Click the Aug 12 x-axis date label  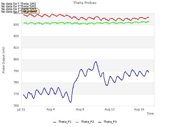[110, 109]
